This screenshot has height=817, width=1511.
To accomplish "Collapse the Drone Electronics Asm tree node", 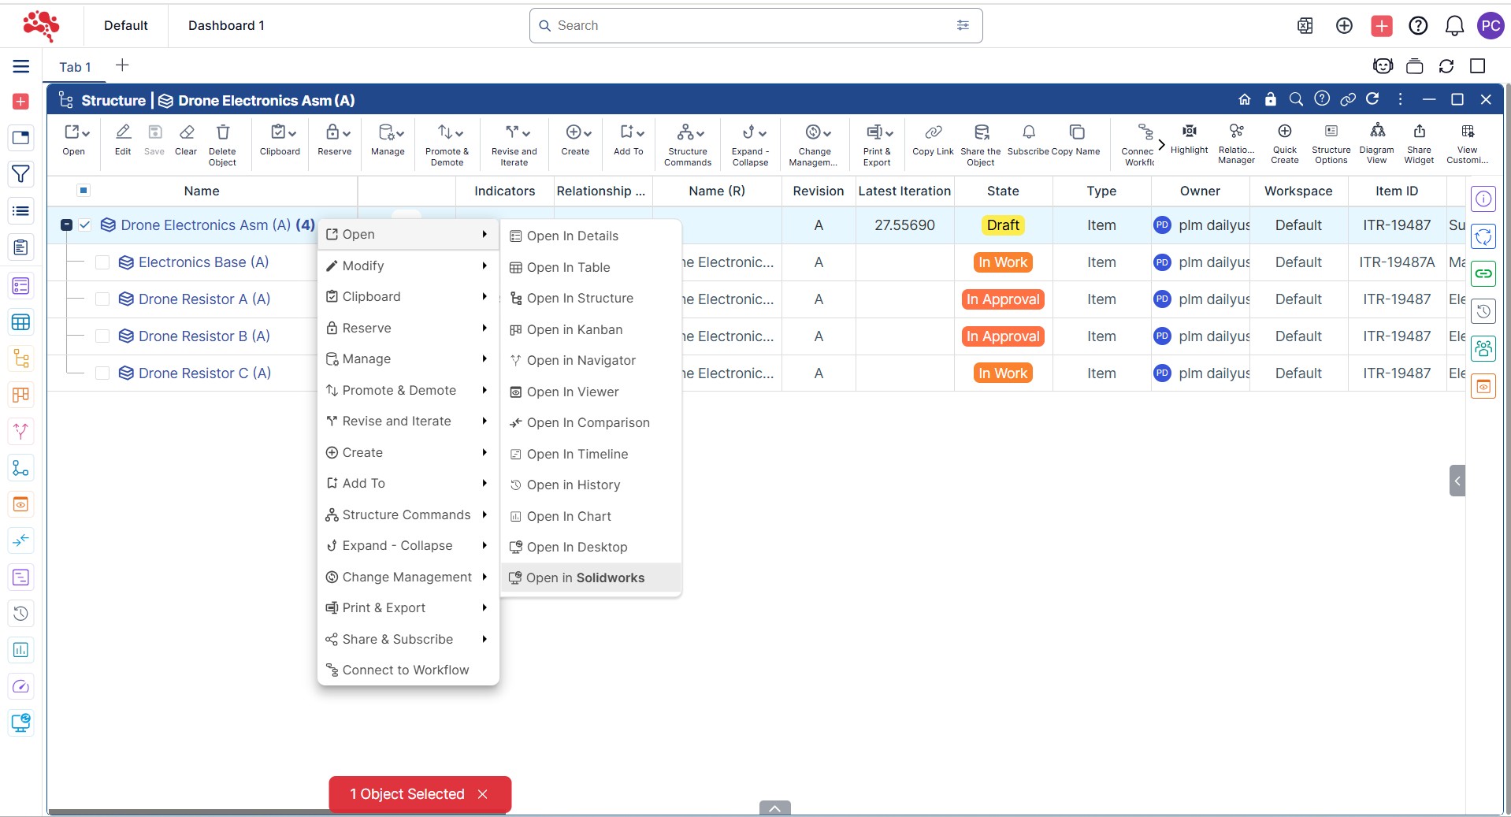I will pos(67,225).
